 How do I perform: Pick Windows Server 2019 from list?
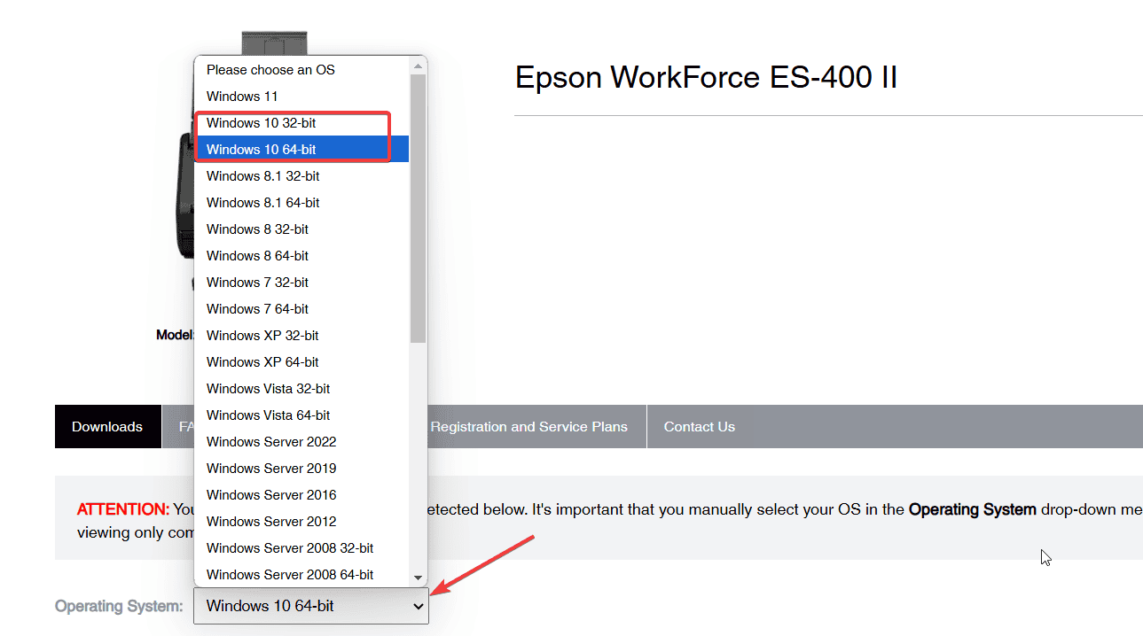(302, 469)
